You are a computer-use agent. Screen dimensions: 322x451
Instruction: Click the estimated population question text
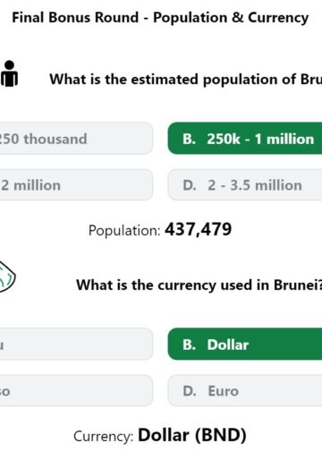[x=186, y=80]
